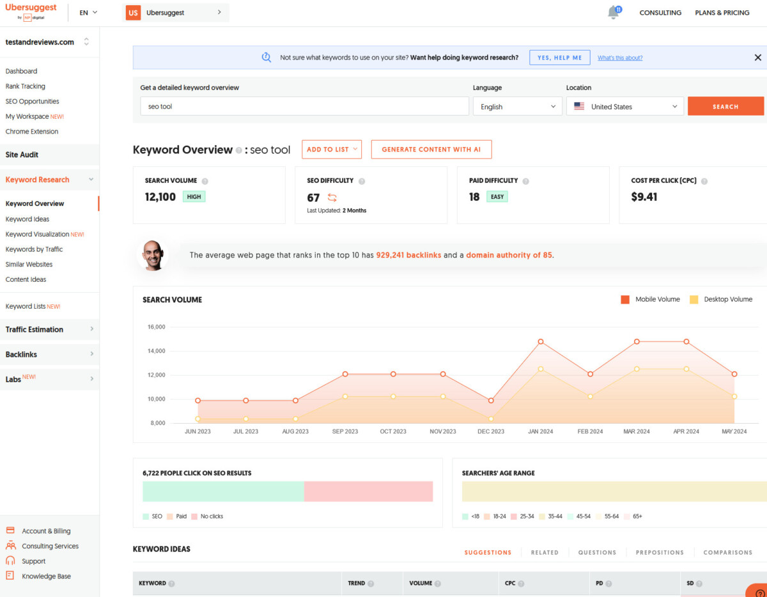Click Neil Patel avatar image
The width and height of the screenshot is (767, 597).
pos(153,255)
